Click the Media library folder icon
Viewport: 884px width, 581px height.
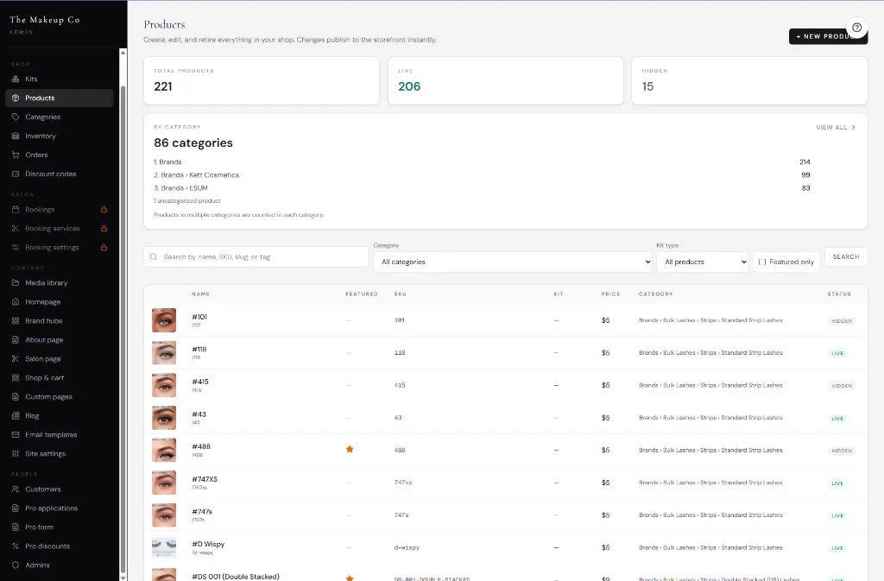click(x=16, y=283)
